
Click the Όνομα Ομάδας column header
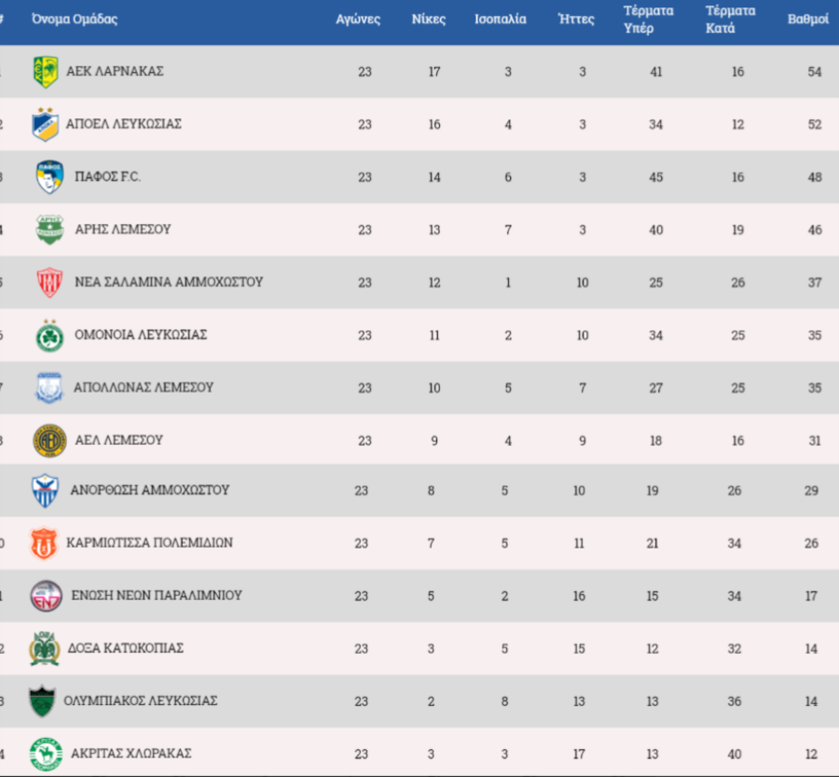75,20
